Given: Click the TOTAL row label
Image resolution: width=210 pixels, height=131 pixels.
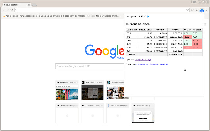Looking at the screenshot, I should tap(132, 54).
